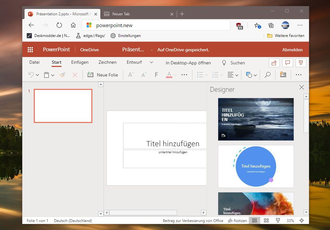Click the Abmelden link
The width and height of the screenshot is (330, 230).
click(x=292, y=50)
